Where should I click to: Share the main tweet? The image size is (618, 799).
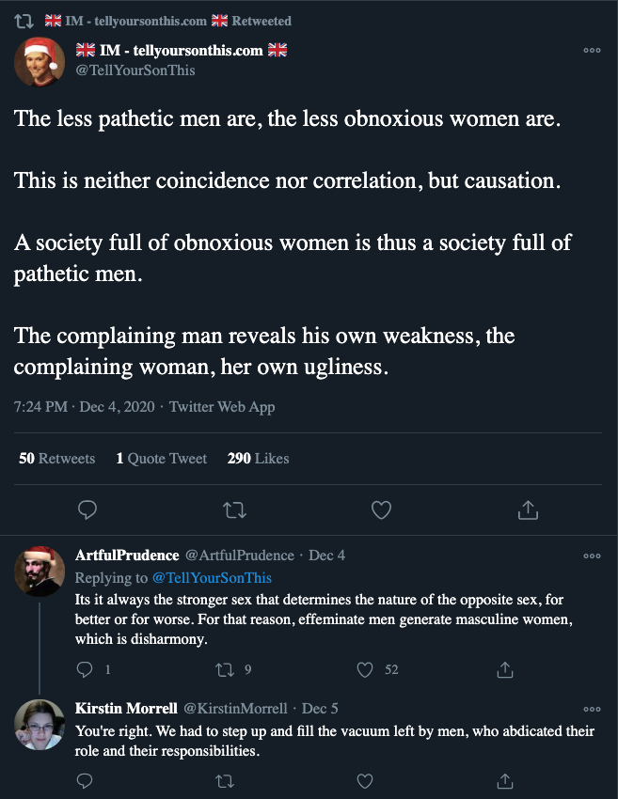click(x=528, y=509)
